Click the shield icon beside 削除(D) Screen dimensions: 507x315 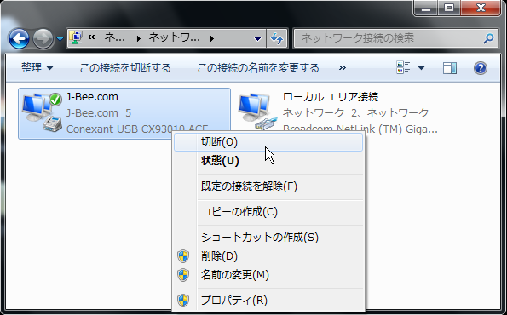[183, 256]
